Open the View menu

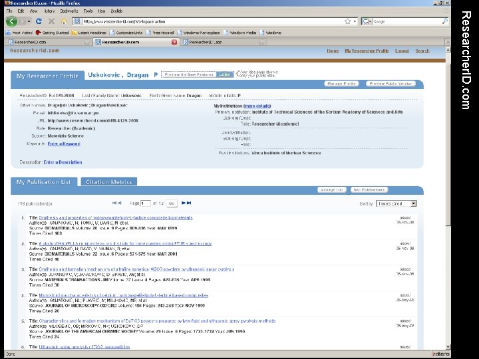pyautogui.click(x=33, y=11)
